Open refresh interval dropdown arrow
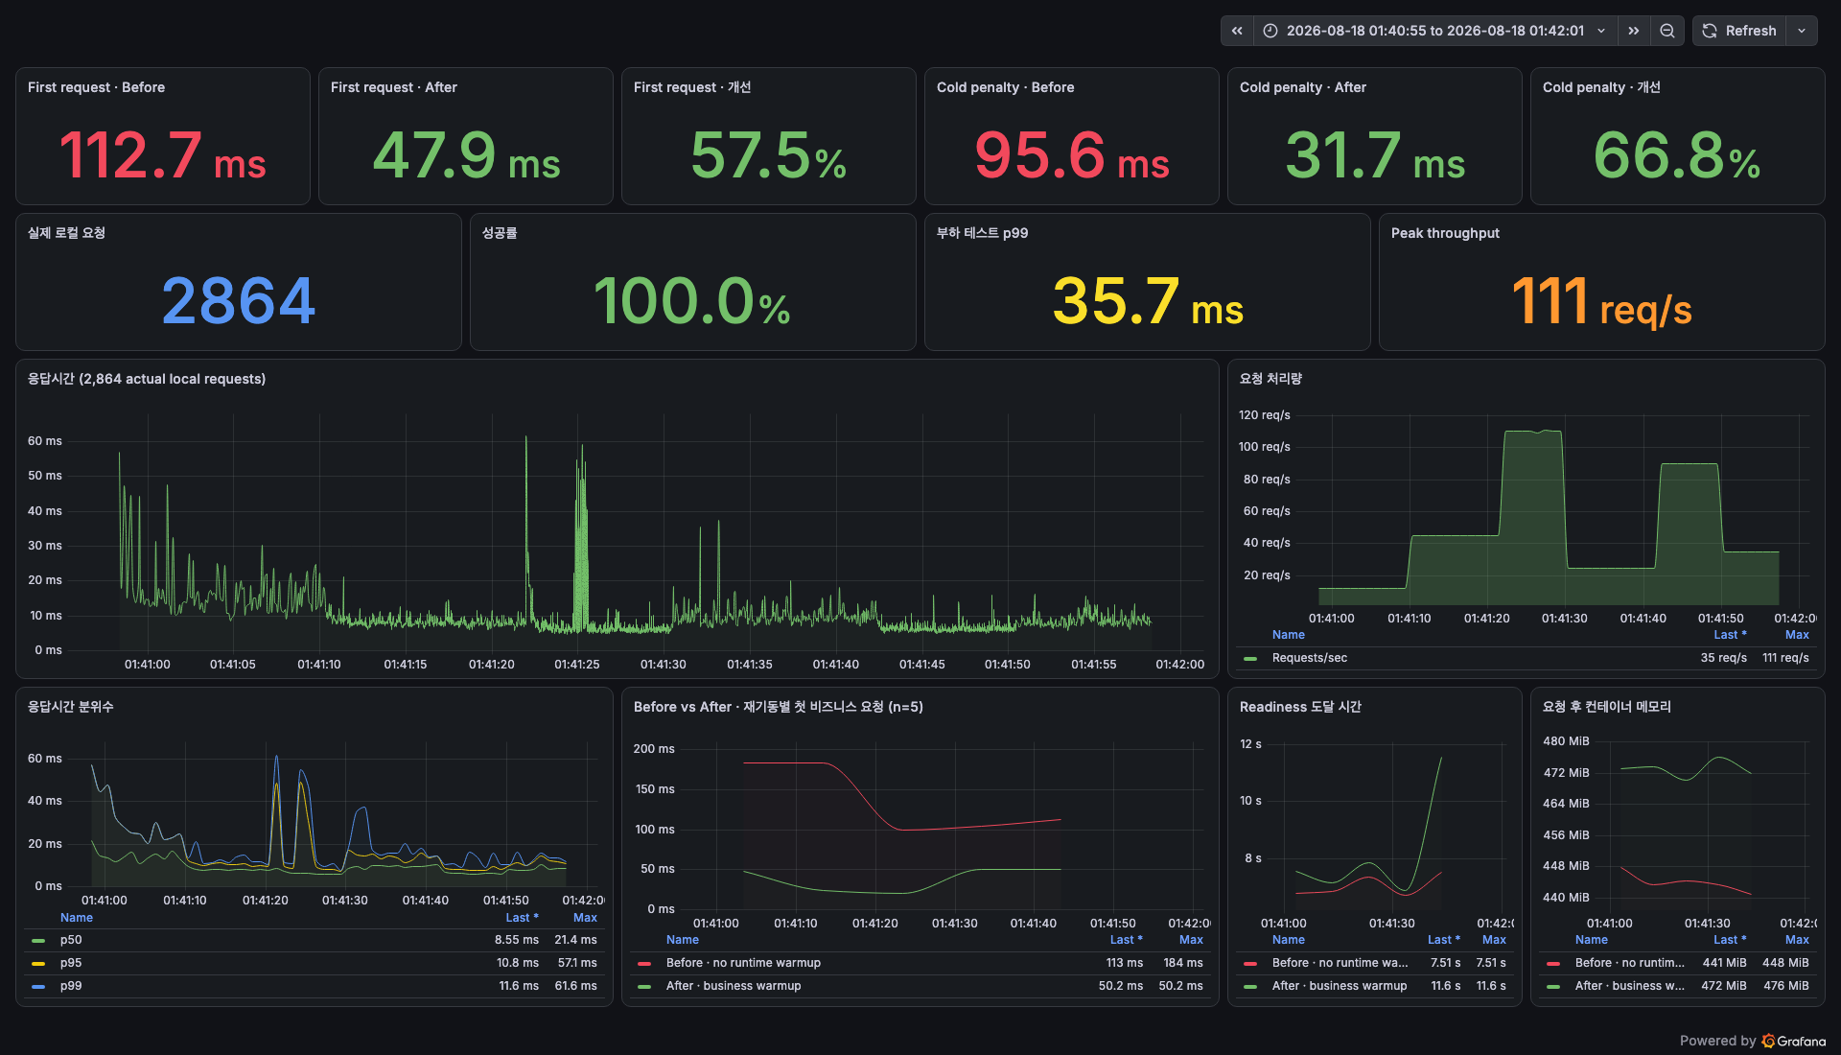The height and width of the screenshot is (1055, 1841). pos(1802,31)
